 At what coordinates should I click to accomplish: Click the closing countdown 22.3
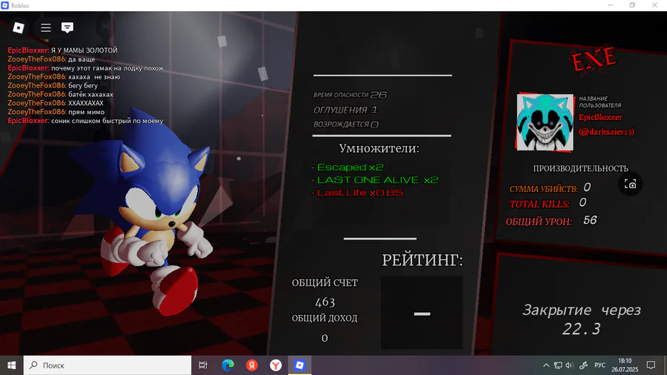(581, 328)
